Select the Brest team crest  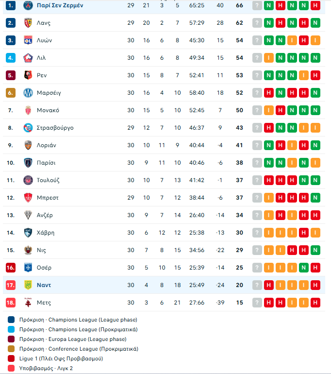point(28,198)
